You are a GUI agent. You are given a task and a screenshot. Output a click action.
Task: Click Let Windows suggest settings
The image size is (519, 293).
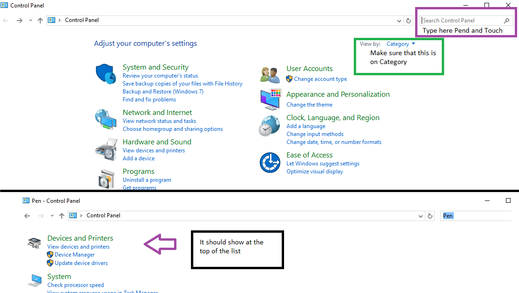(x=323, y=164)
